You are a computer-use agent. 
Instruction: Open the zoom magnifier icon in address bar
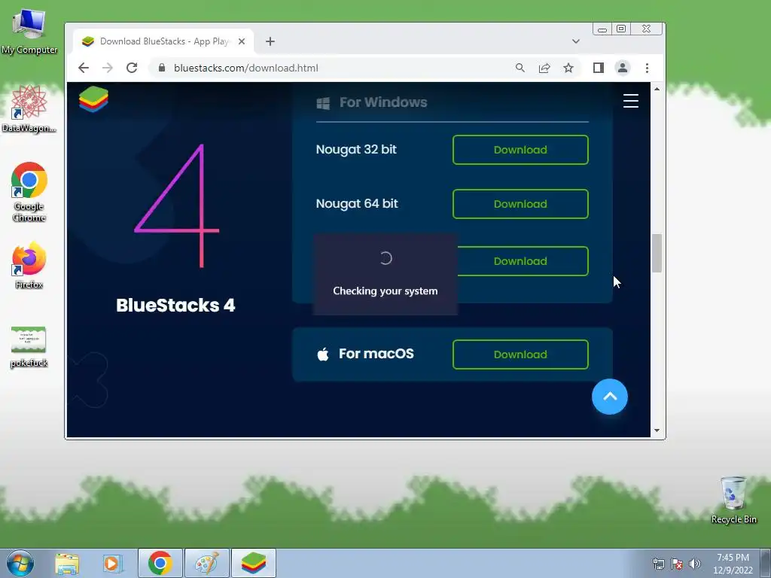(520, 68)
